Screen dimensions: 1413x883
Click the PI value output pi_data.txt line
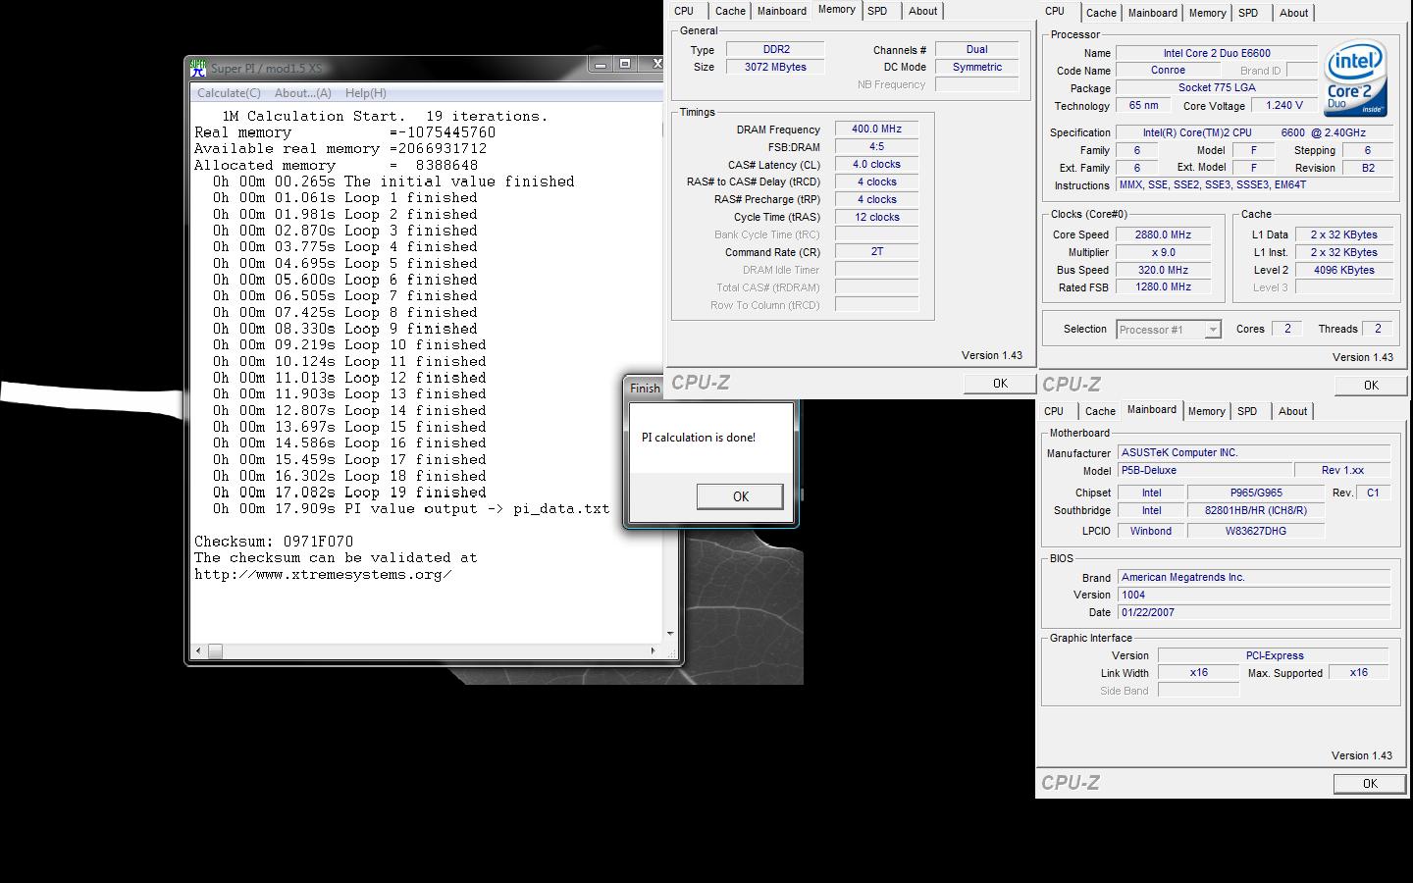[x=411, y=509]
